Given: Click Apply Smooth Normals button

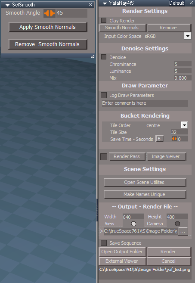Looking at the screenshot, I should point(48,27).
